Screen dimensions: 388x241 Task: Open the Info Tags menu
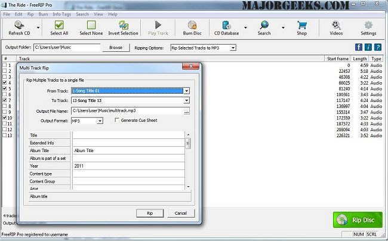pos(62,14)
